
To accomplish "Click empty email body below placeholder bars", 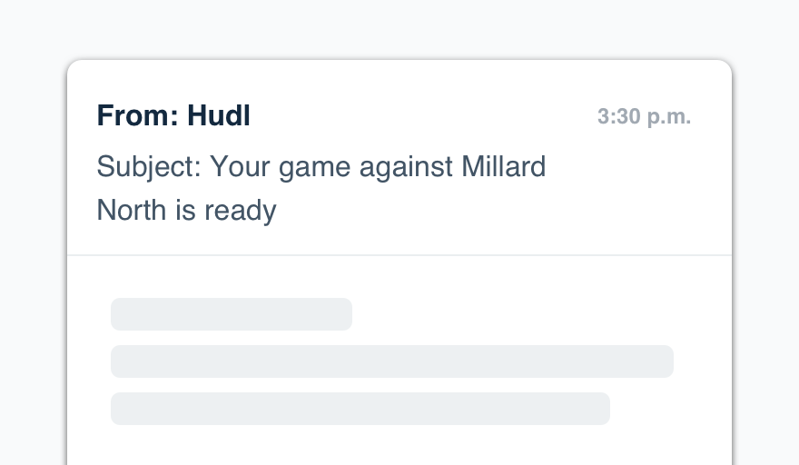I will (399, 447).
